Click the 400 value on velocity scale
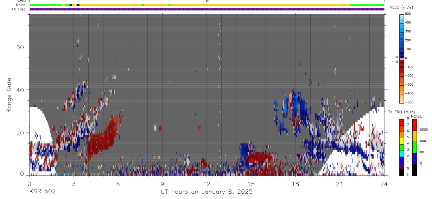The height and width of the screenshot is (199, 432). 408,23
